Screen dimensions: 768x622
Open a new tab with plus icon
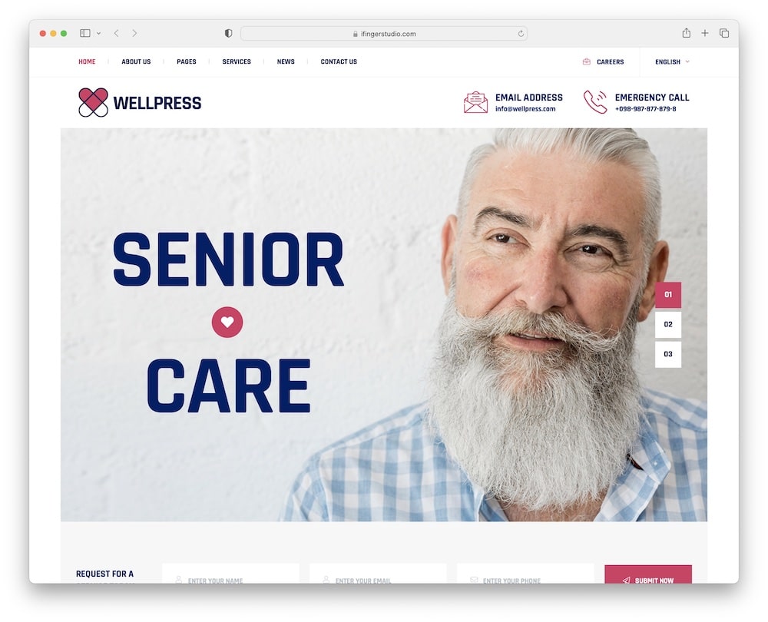tap(705, 33)
